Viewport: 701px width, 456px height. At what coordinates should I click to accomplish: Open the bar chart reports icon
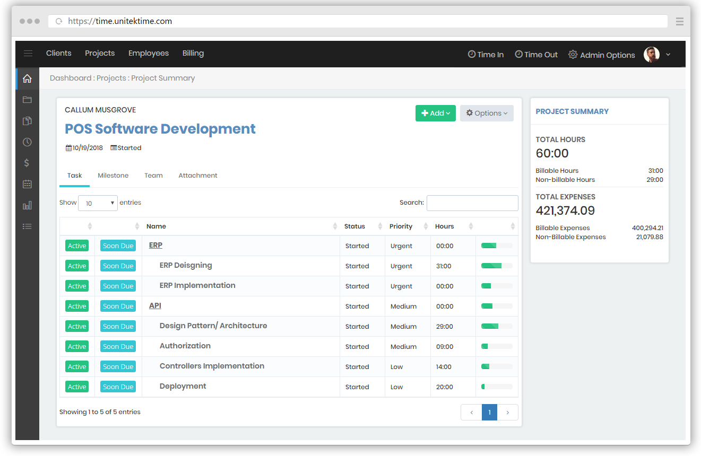coord(27,205)
